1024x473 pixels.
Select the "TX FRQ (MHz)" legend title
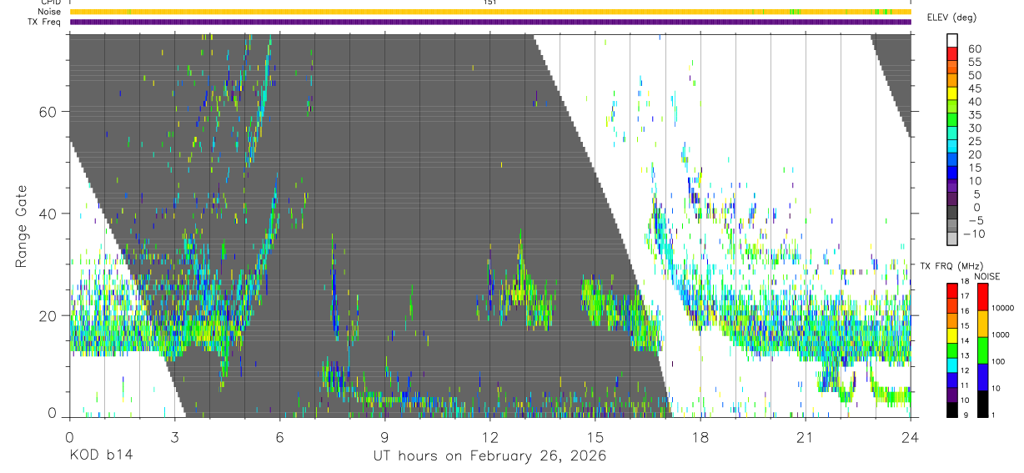coord(951,265)
